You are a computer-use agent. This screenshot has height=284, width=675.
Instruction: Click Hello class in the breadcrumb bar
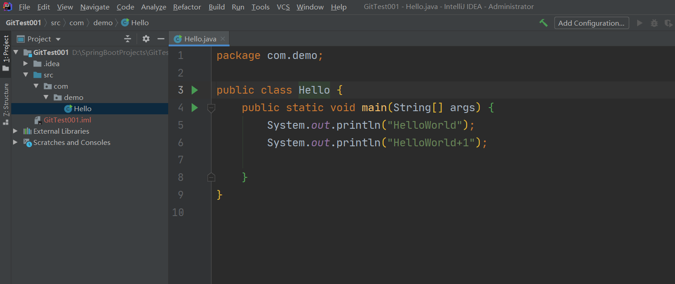coord(135,23)
